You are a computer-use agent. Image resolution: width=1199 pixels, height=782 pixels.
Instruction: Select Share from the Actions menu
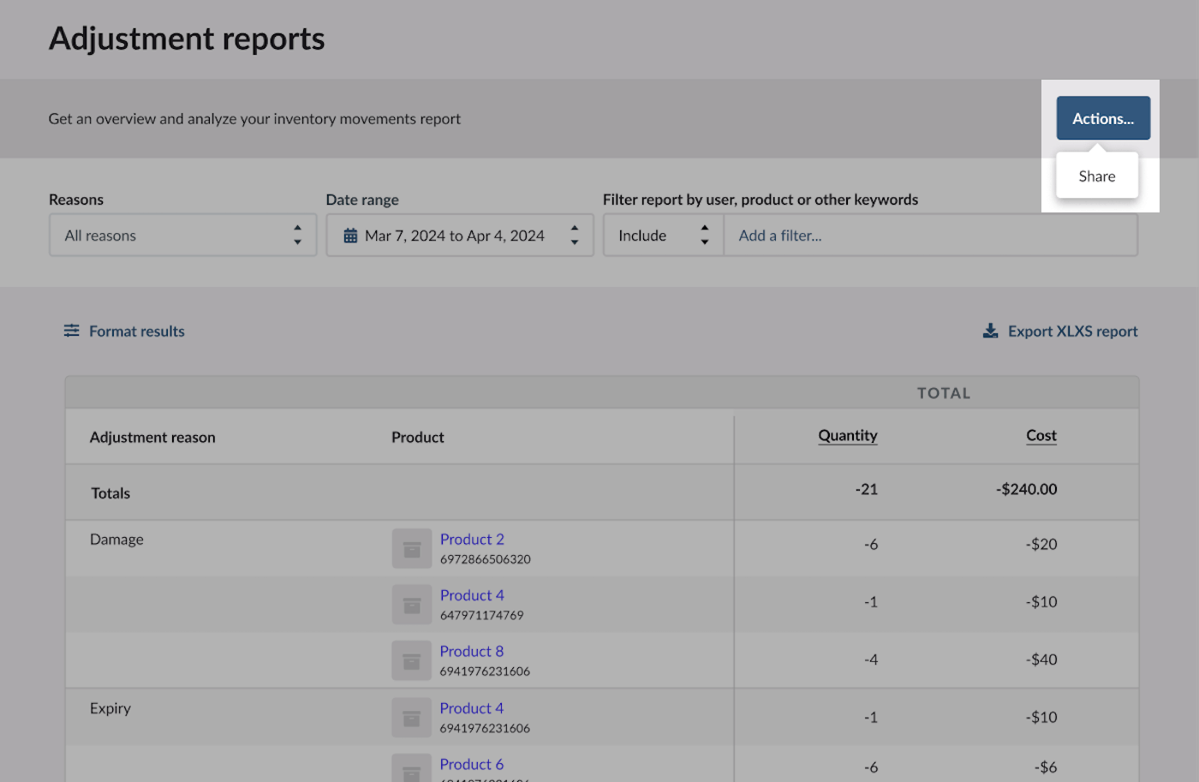pos(1096,176)
